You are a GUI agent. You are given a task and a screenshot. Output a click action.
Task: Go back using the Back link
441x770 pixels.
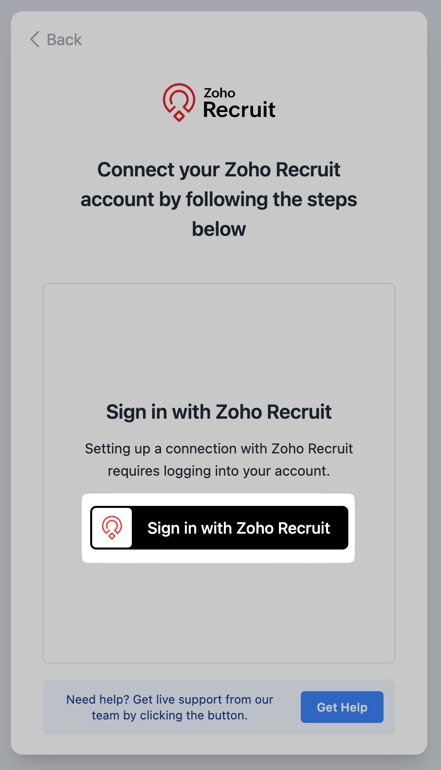click(64, 40)
